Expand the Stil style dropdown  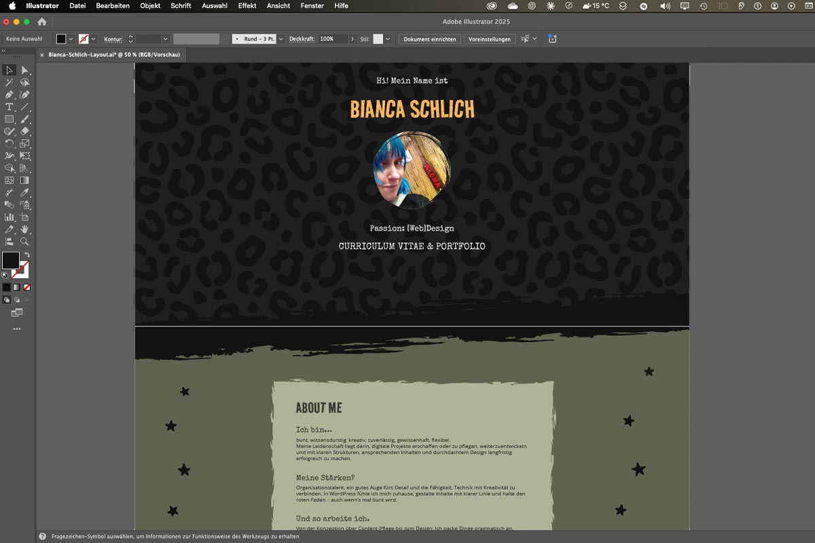pyautogui.click(x=388, y=39)
